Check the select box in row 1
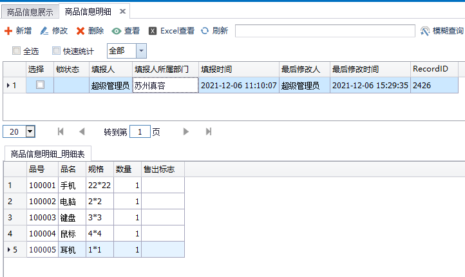 pos(40,85)
